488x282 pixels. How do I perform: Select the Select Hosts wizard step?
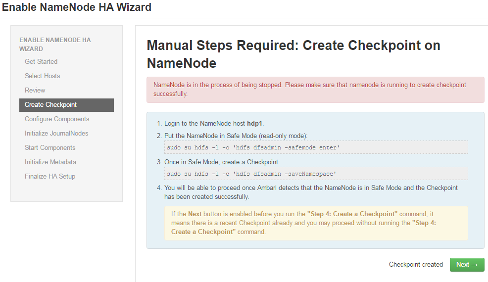43,76
